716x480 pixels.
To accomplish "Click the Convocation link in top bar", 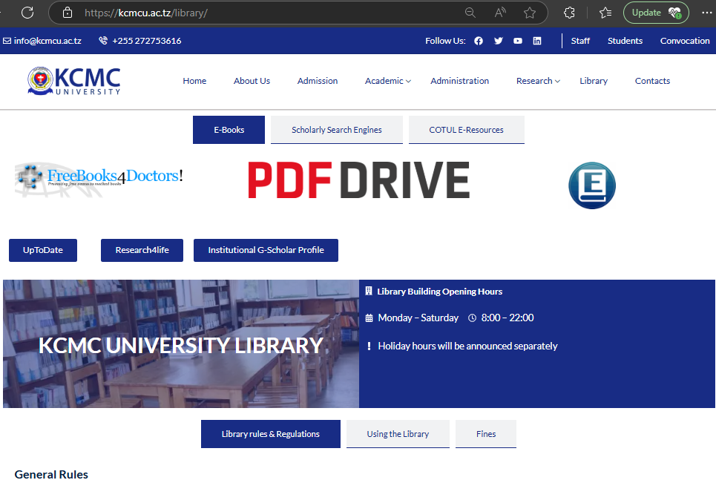I will (x=685, y=41).
